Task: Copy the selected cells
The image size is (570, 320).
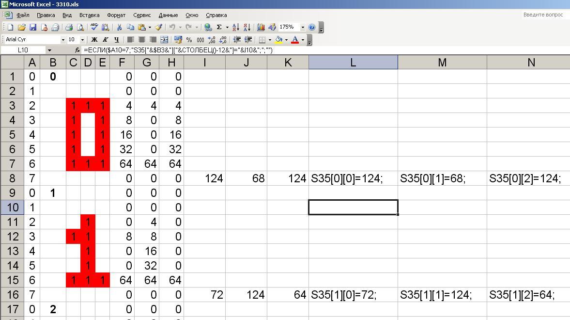Action: pyautogui.click(x=130, y=27)
